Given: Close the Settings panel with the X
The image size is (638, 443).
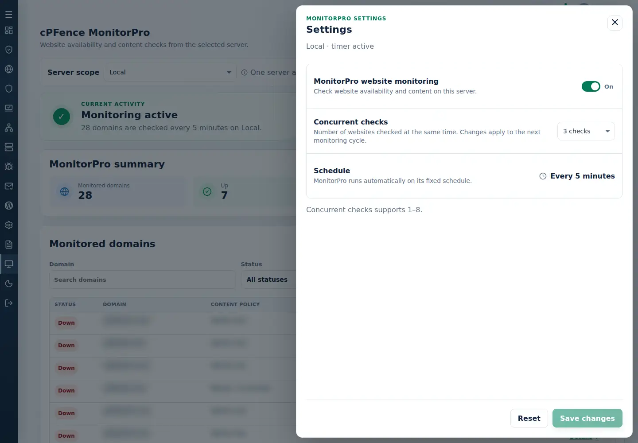Looking at the screenshot, I should point(615,22).
